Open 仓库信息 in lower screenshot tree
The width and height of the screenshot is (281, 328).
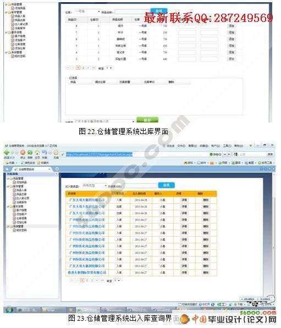21,218
